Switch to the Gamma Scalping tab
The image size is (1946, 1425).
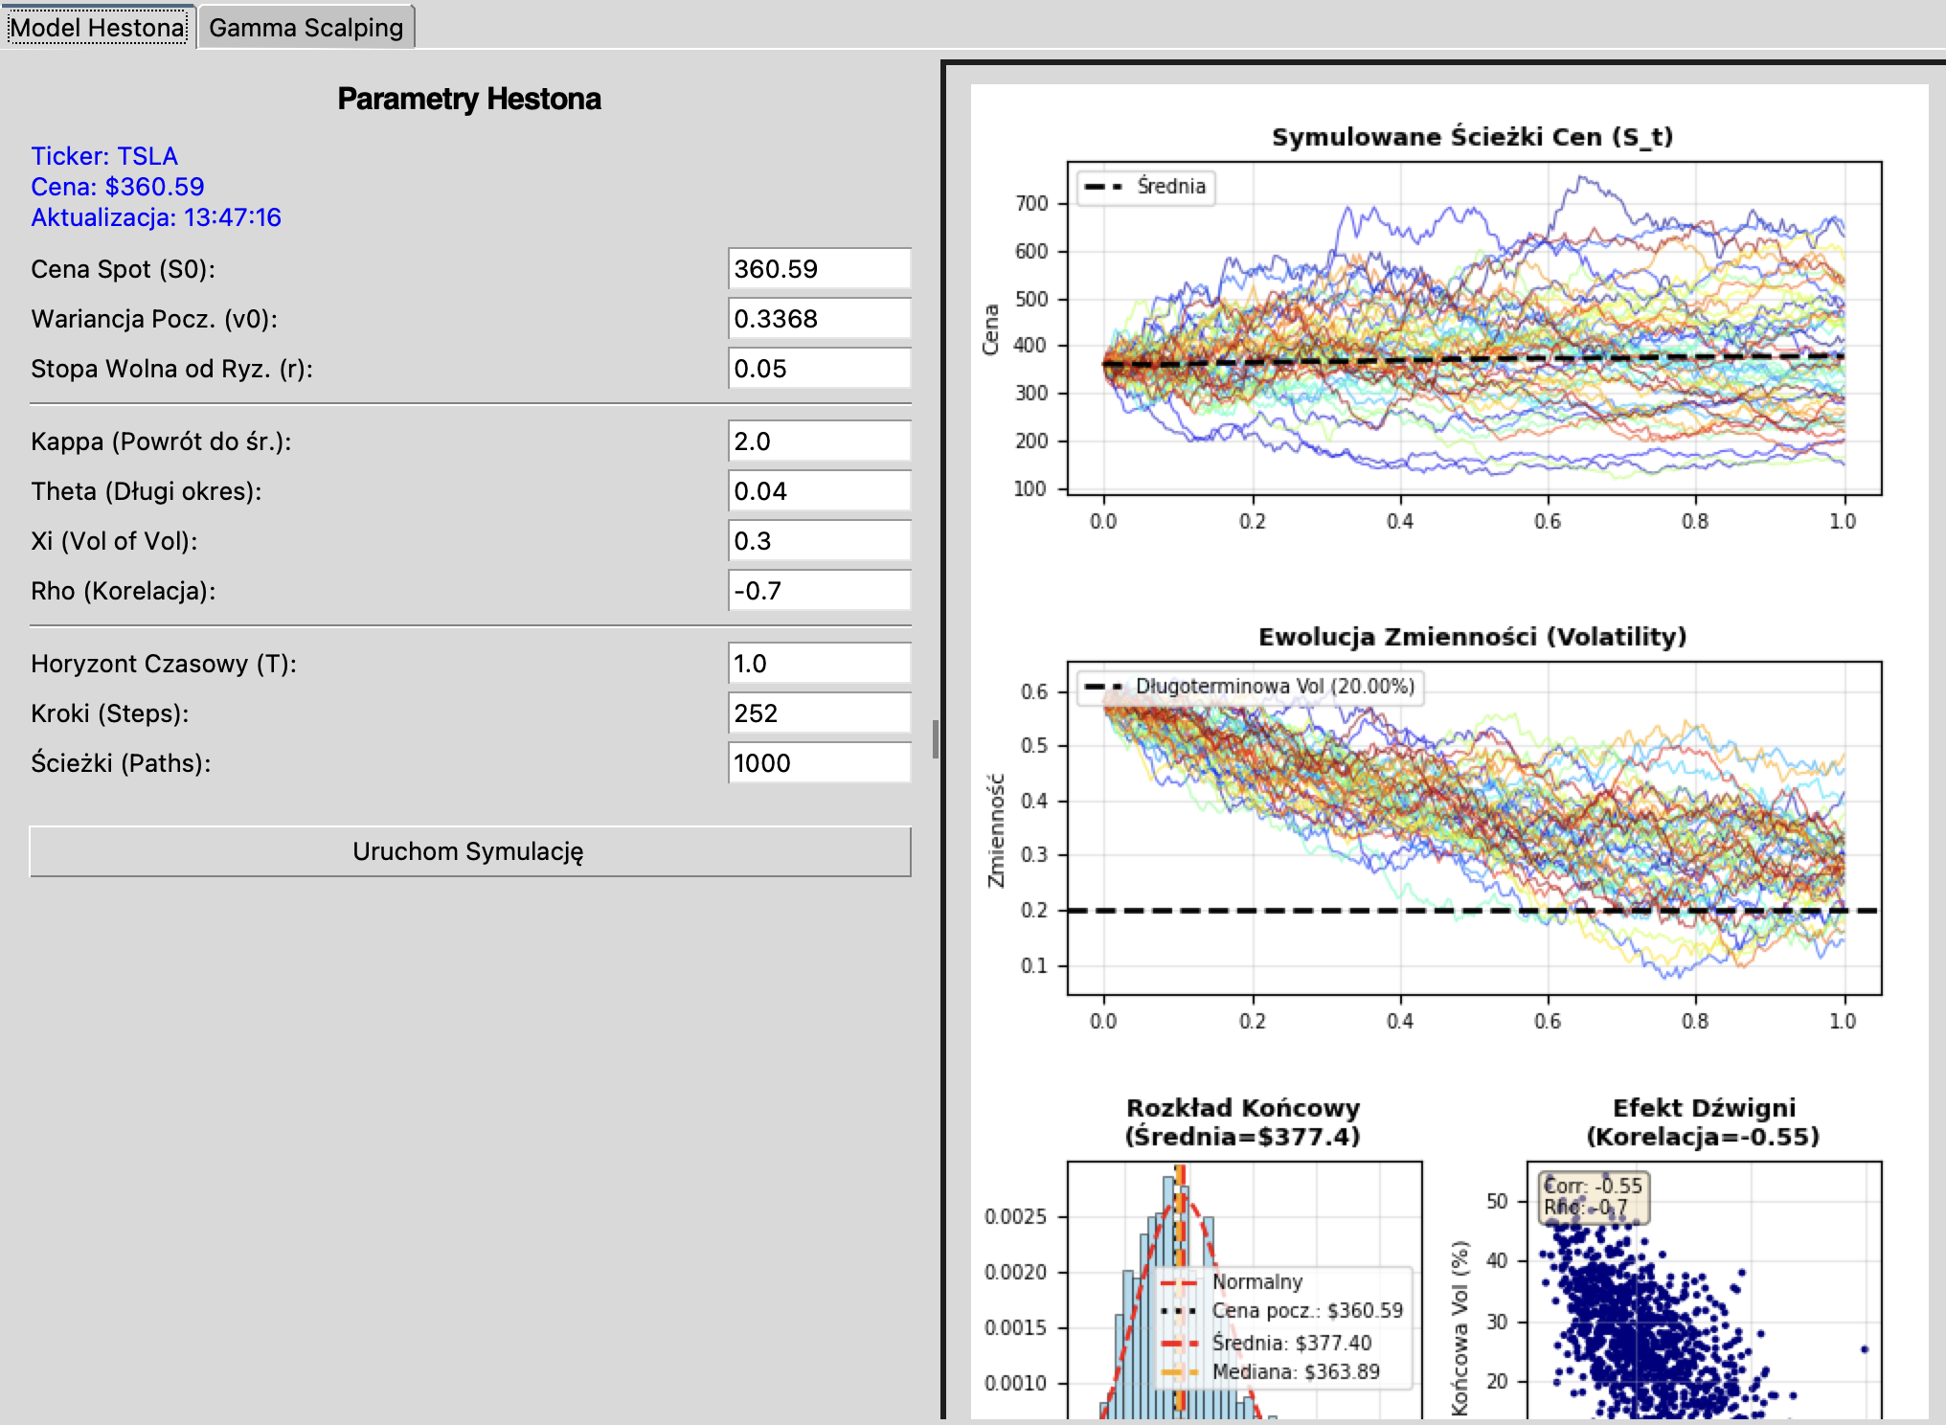306,28
